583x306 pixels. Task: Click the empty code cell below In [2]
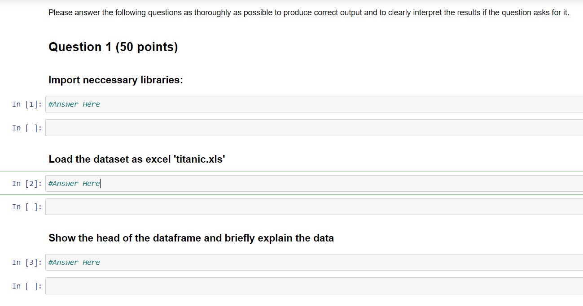(314, 207)
